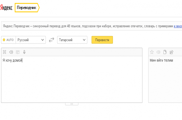Screen dimensions: 182x120
Task: Open the Яндекс logo link
Action: point(6,8)
